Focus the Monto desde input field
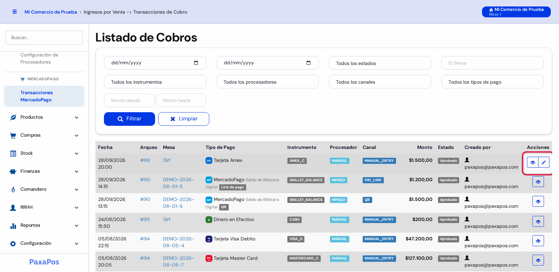This screenshot has width=559, height=272. (x=129, y=100)
